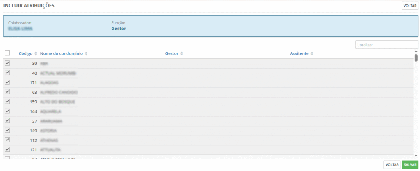Sort by the Gestor column header
Screen dimensions: 420x171
(172, 53)
